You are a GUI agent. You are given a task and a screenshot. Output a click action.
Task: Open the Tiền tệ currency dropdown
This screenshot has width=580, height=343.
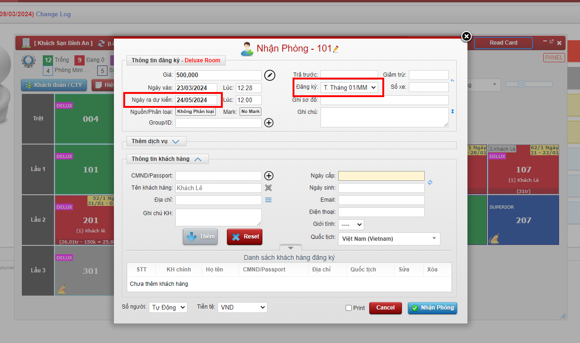pos(242,307)
